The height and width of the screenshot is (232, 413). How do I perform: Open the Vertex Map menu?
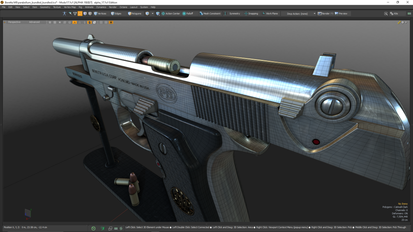tap(70, 7)
